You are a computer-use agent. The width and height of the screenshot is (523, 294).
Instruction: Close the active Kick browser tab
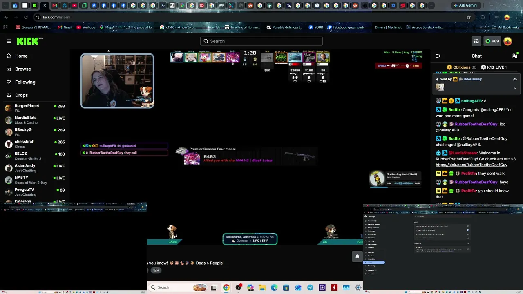coord(45,6)
